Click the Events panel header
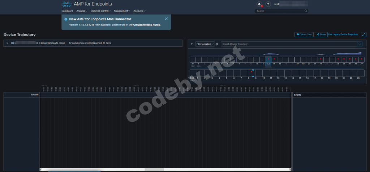The height and width of the screenshot is (172, 370). [329, 95]
